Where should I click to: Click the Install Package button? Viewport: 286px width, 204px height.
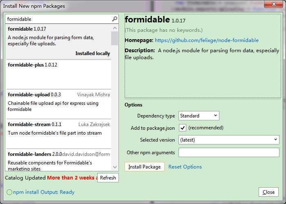145,167
